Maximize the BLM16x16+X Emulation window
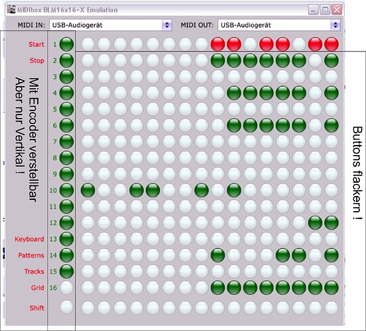This screenshot has width=366, height=331. (325, 10)
